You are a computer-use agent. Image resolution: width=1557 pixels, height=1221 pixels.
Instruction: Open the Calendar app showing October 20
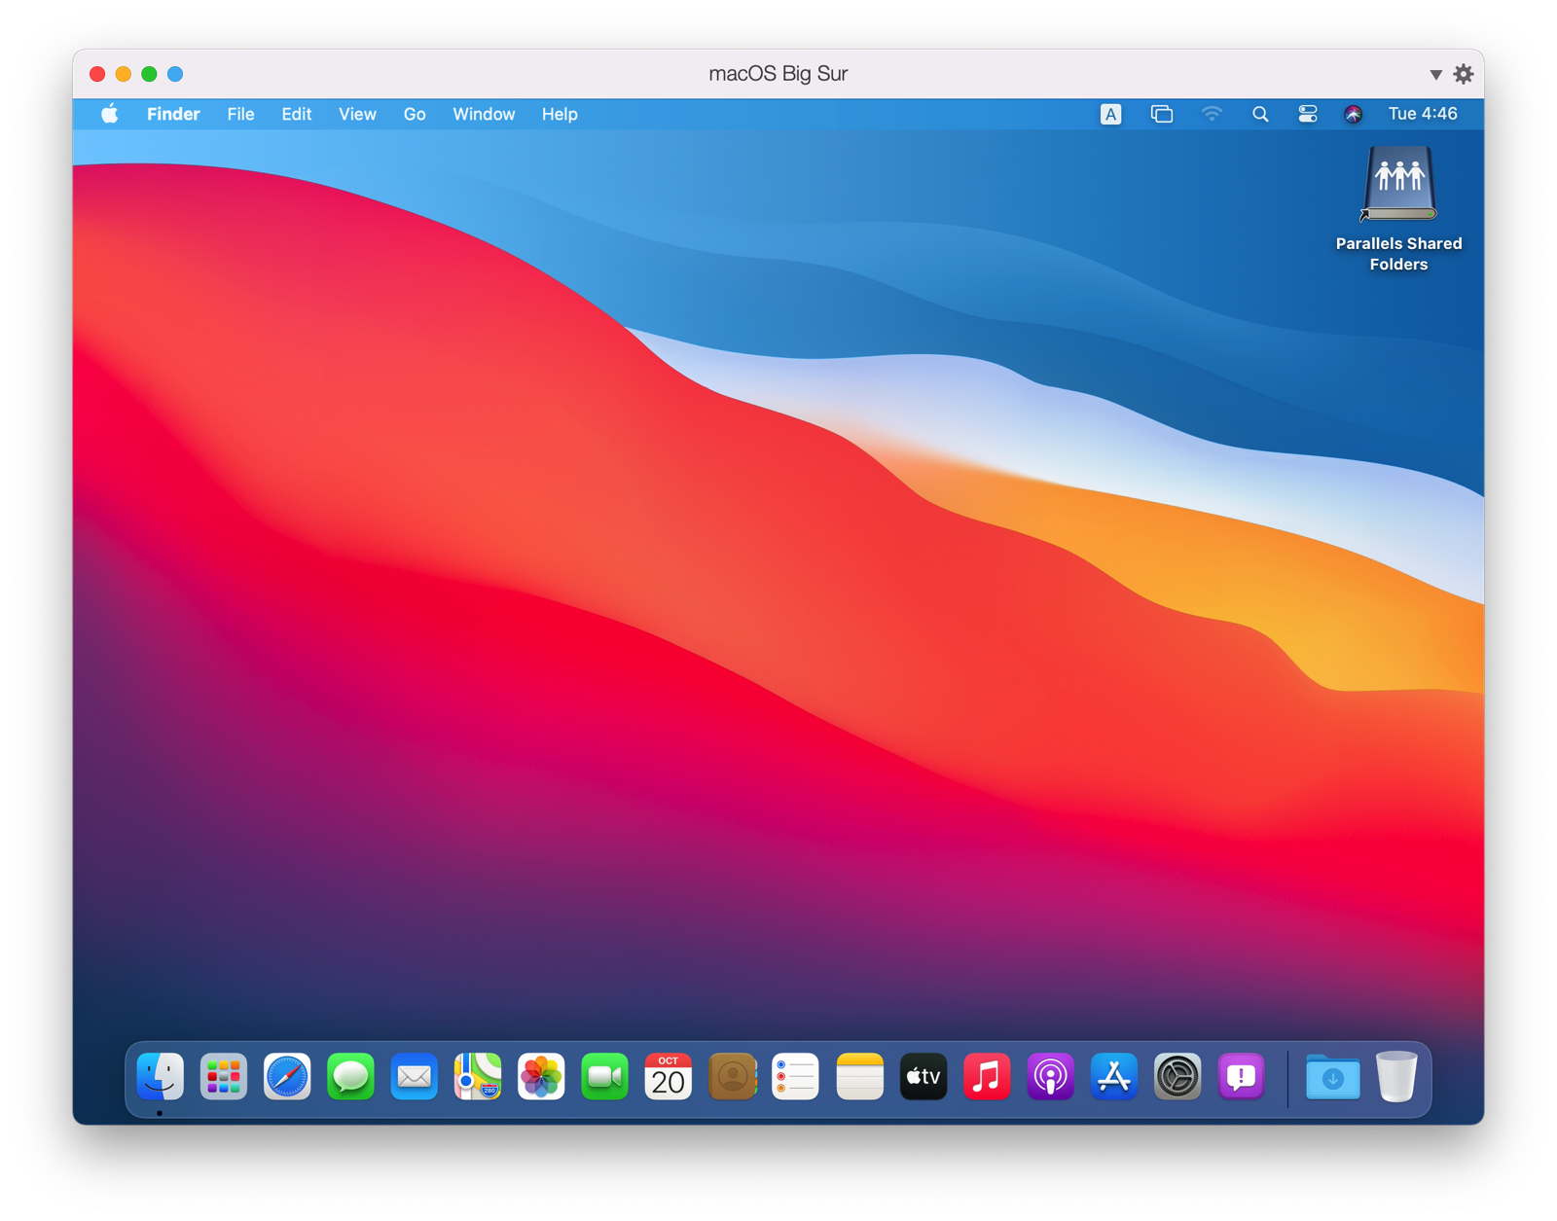click(x=667, y=1077)
